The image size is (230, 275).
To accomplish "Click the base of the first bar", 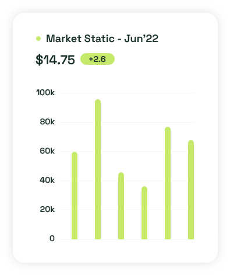I will pyautogui.click(x=75, y=238).
